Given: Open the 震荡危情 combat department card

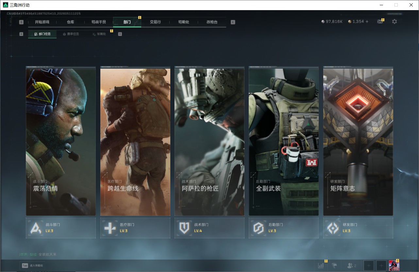Looking at the screenshot, I should point(61,141).
